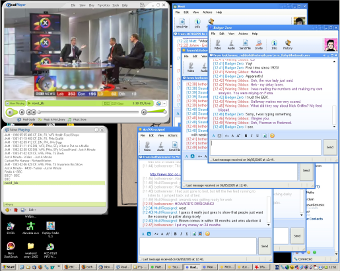Click Video icon in MsDiRossignol window
This screenshot has width=340, height=271.
(x=147, y=146)
